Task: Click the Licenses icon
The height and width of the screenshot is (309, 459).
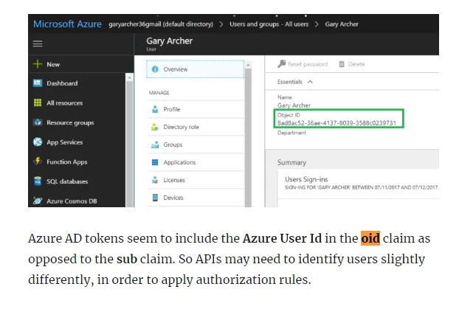Action: [x=155, y=180]
